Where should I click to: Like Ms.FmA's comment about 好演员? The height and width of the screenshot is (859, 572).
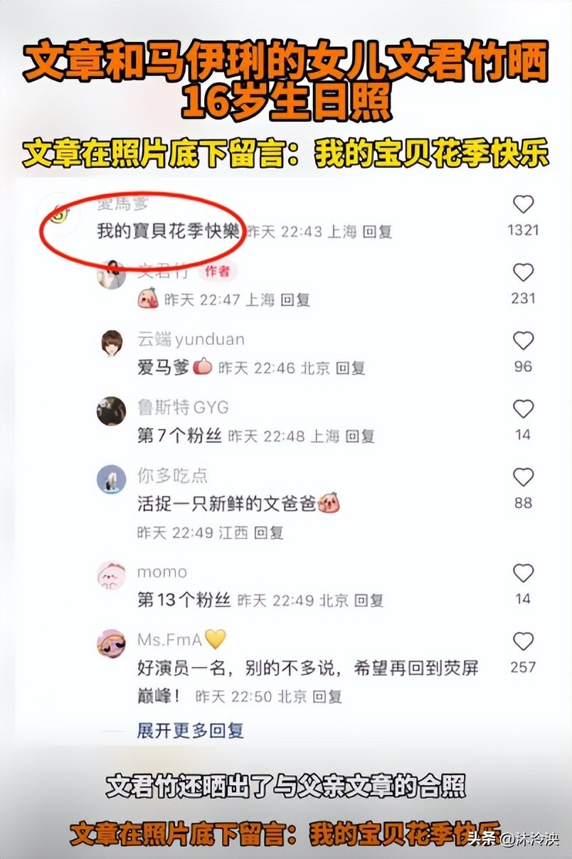click(x=523, y=641)
